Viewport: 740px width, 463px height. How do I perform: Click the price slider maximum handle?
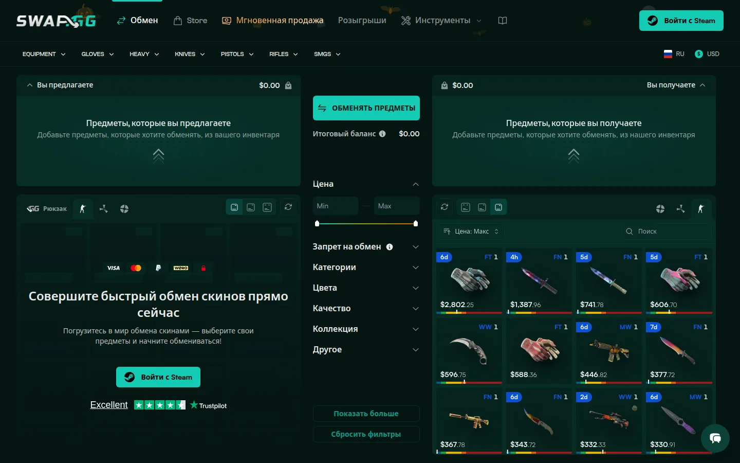pos(416,224)
